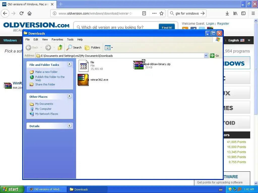
Task: Click Share this folder
Action: [x=45, y=84]
